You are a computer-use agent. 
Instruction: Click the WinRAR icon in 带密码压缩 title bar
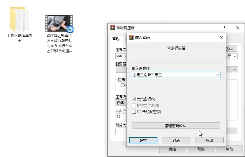(x=112, y=28)
